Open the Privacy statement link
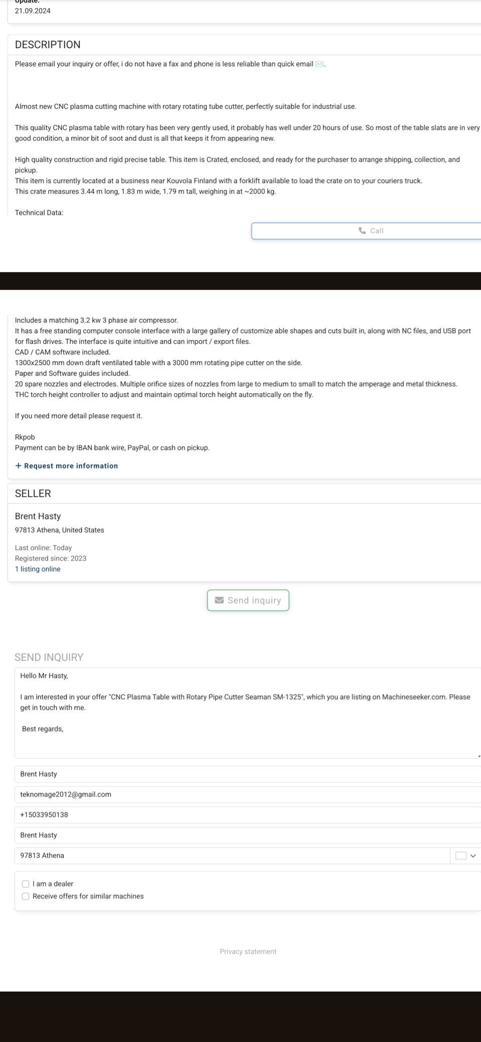This screenshot has width=481, height=1042. [248, 951]
